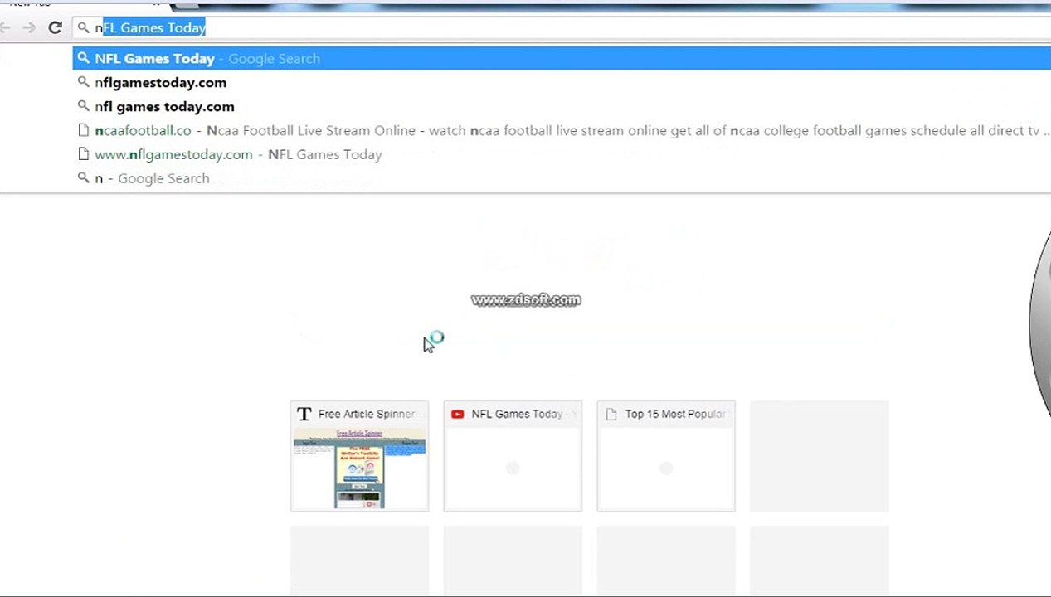The height and width of the screenshot is (597, 1051).
Task: Open the www.nflgamestoday.com suggestion
Action: [562, 155]
